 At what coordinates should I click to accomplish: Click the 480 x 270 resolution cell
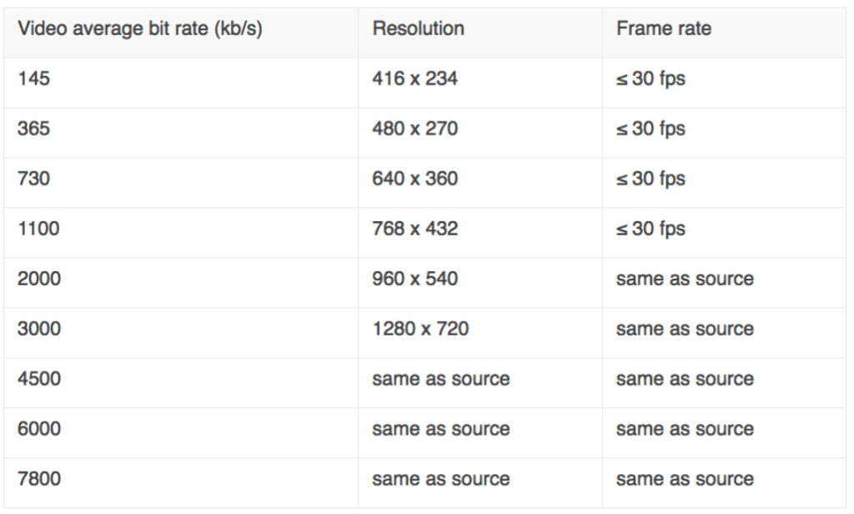[480, 133]
